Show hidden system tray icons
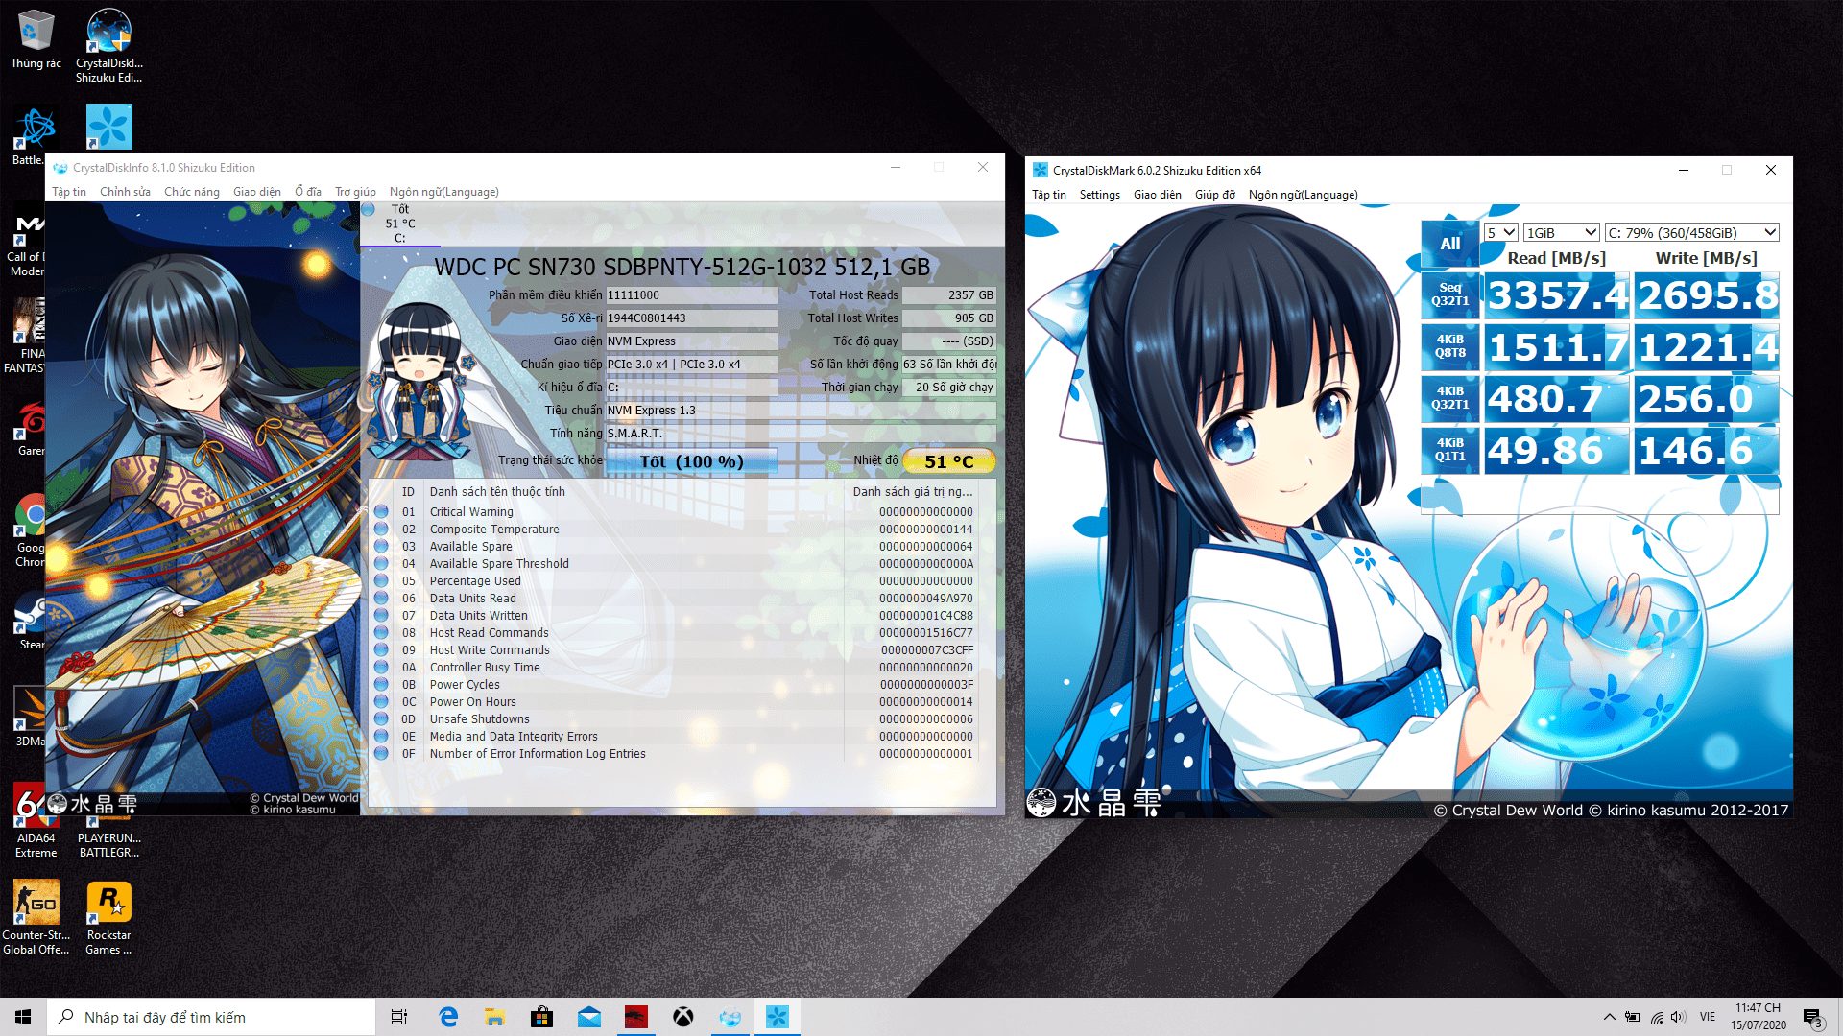This screenshot has width=1843, height=1036. [x=1609, y=1017]
